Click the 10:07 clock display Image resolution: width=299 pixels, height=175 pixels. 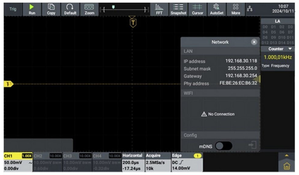point(283,6)
